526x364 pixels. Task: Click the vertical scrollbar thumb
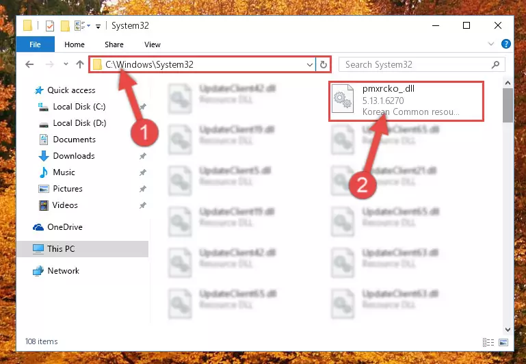[x=508, y=105]
